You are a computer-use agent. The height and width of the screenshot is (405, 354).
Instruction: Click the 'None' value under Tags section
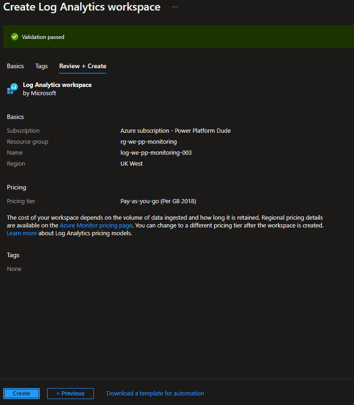(14, 269)
